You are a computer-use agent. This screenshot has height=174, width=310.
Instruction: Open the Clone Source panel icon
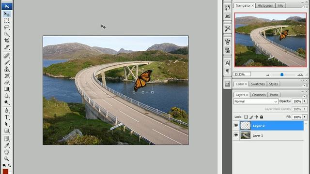pyautogui.click(x=228, y=50)
